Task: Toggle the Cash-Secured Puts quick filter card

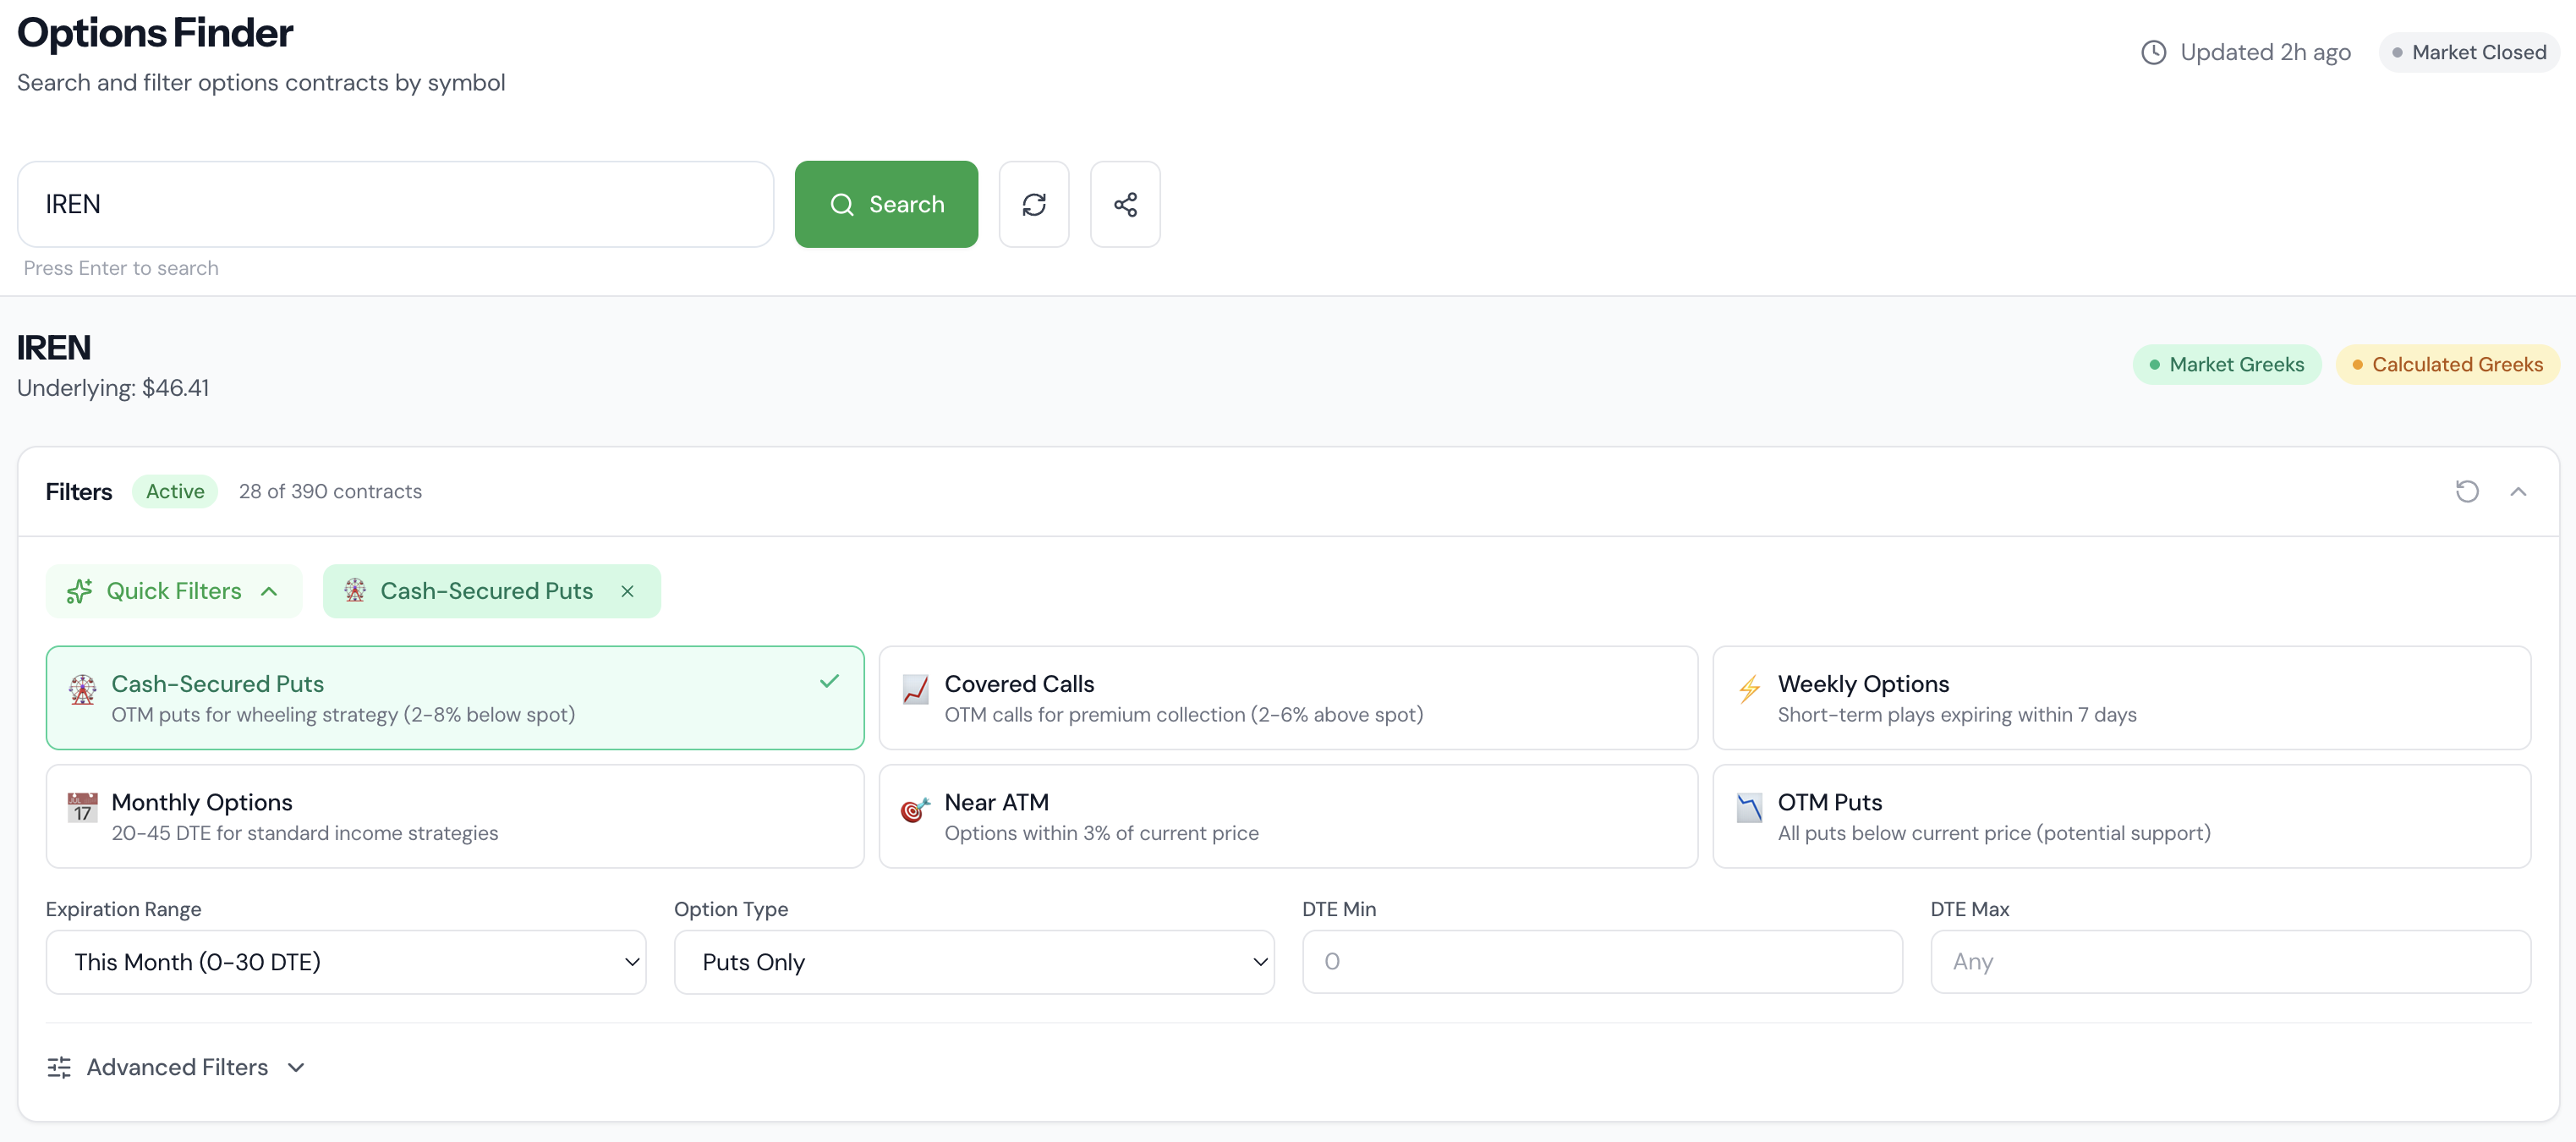Action: 454,697
